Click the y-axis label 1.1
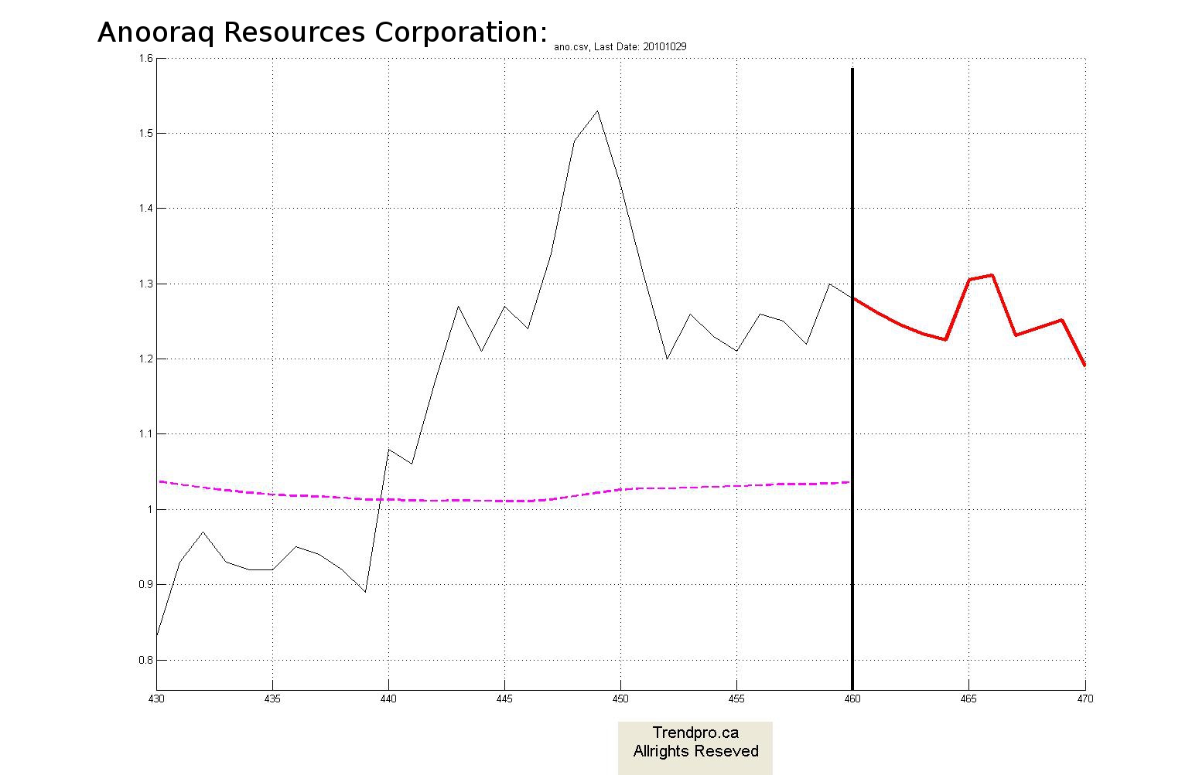 click(x=146, y=434)
